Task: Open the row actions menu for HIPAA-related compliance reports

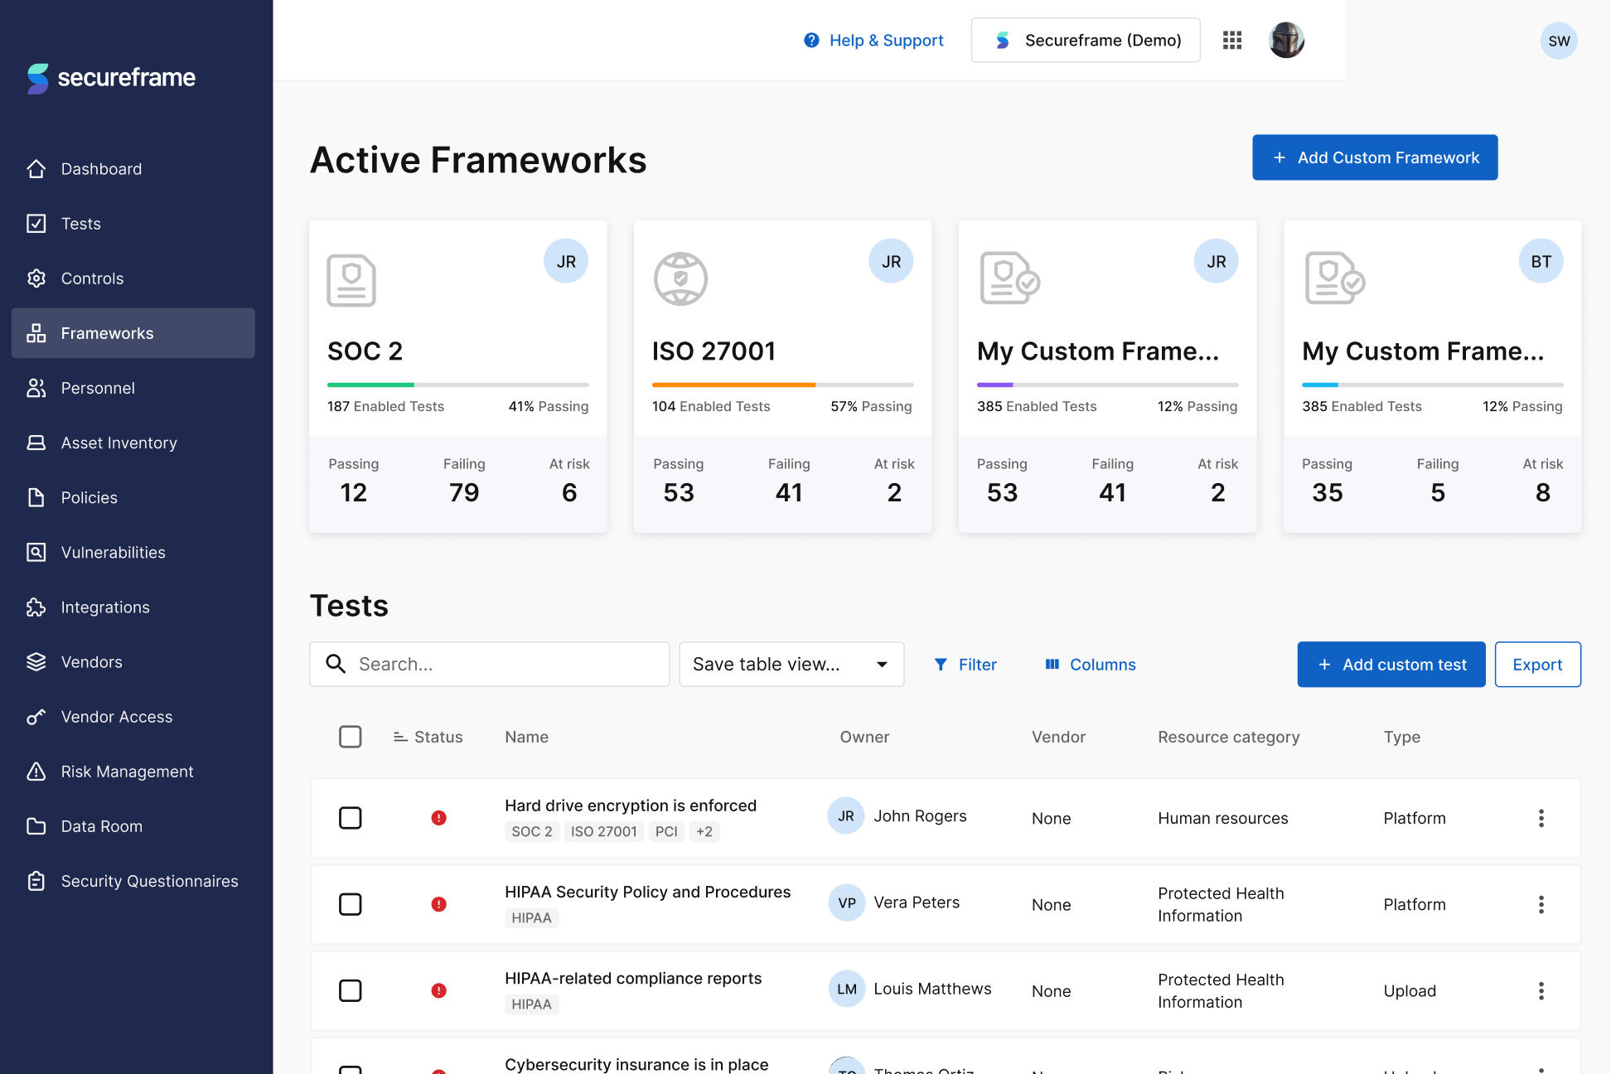Action: 1541,990
